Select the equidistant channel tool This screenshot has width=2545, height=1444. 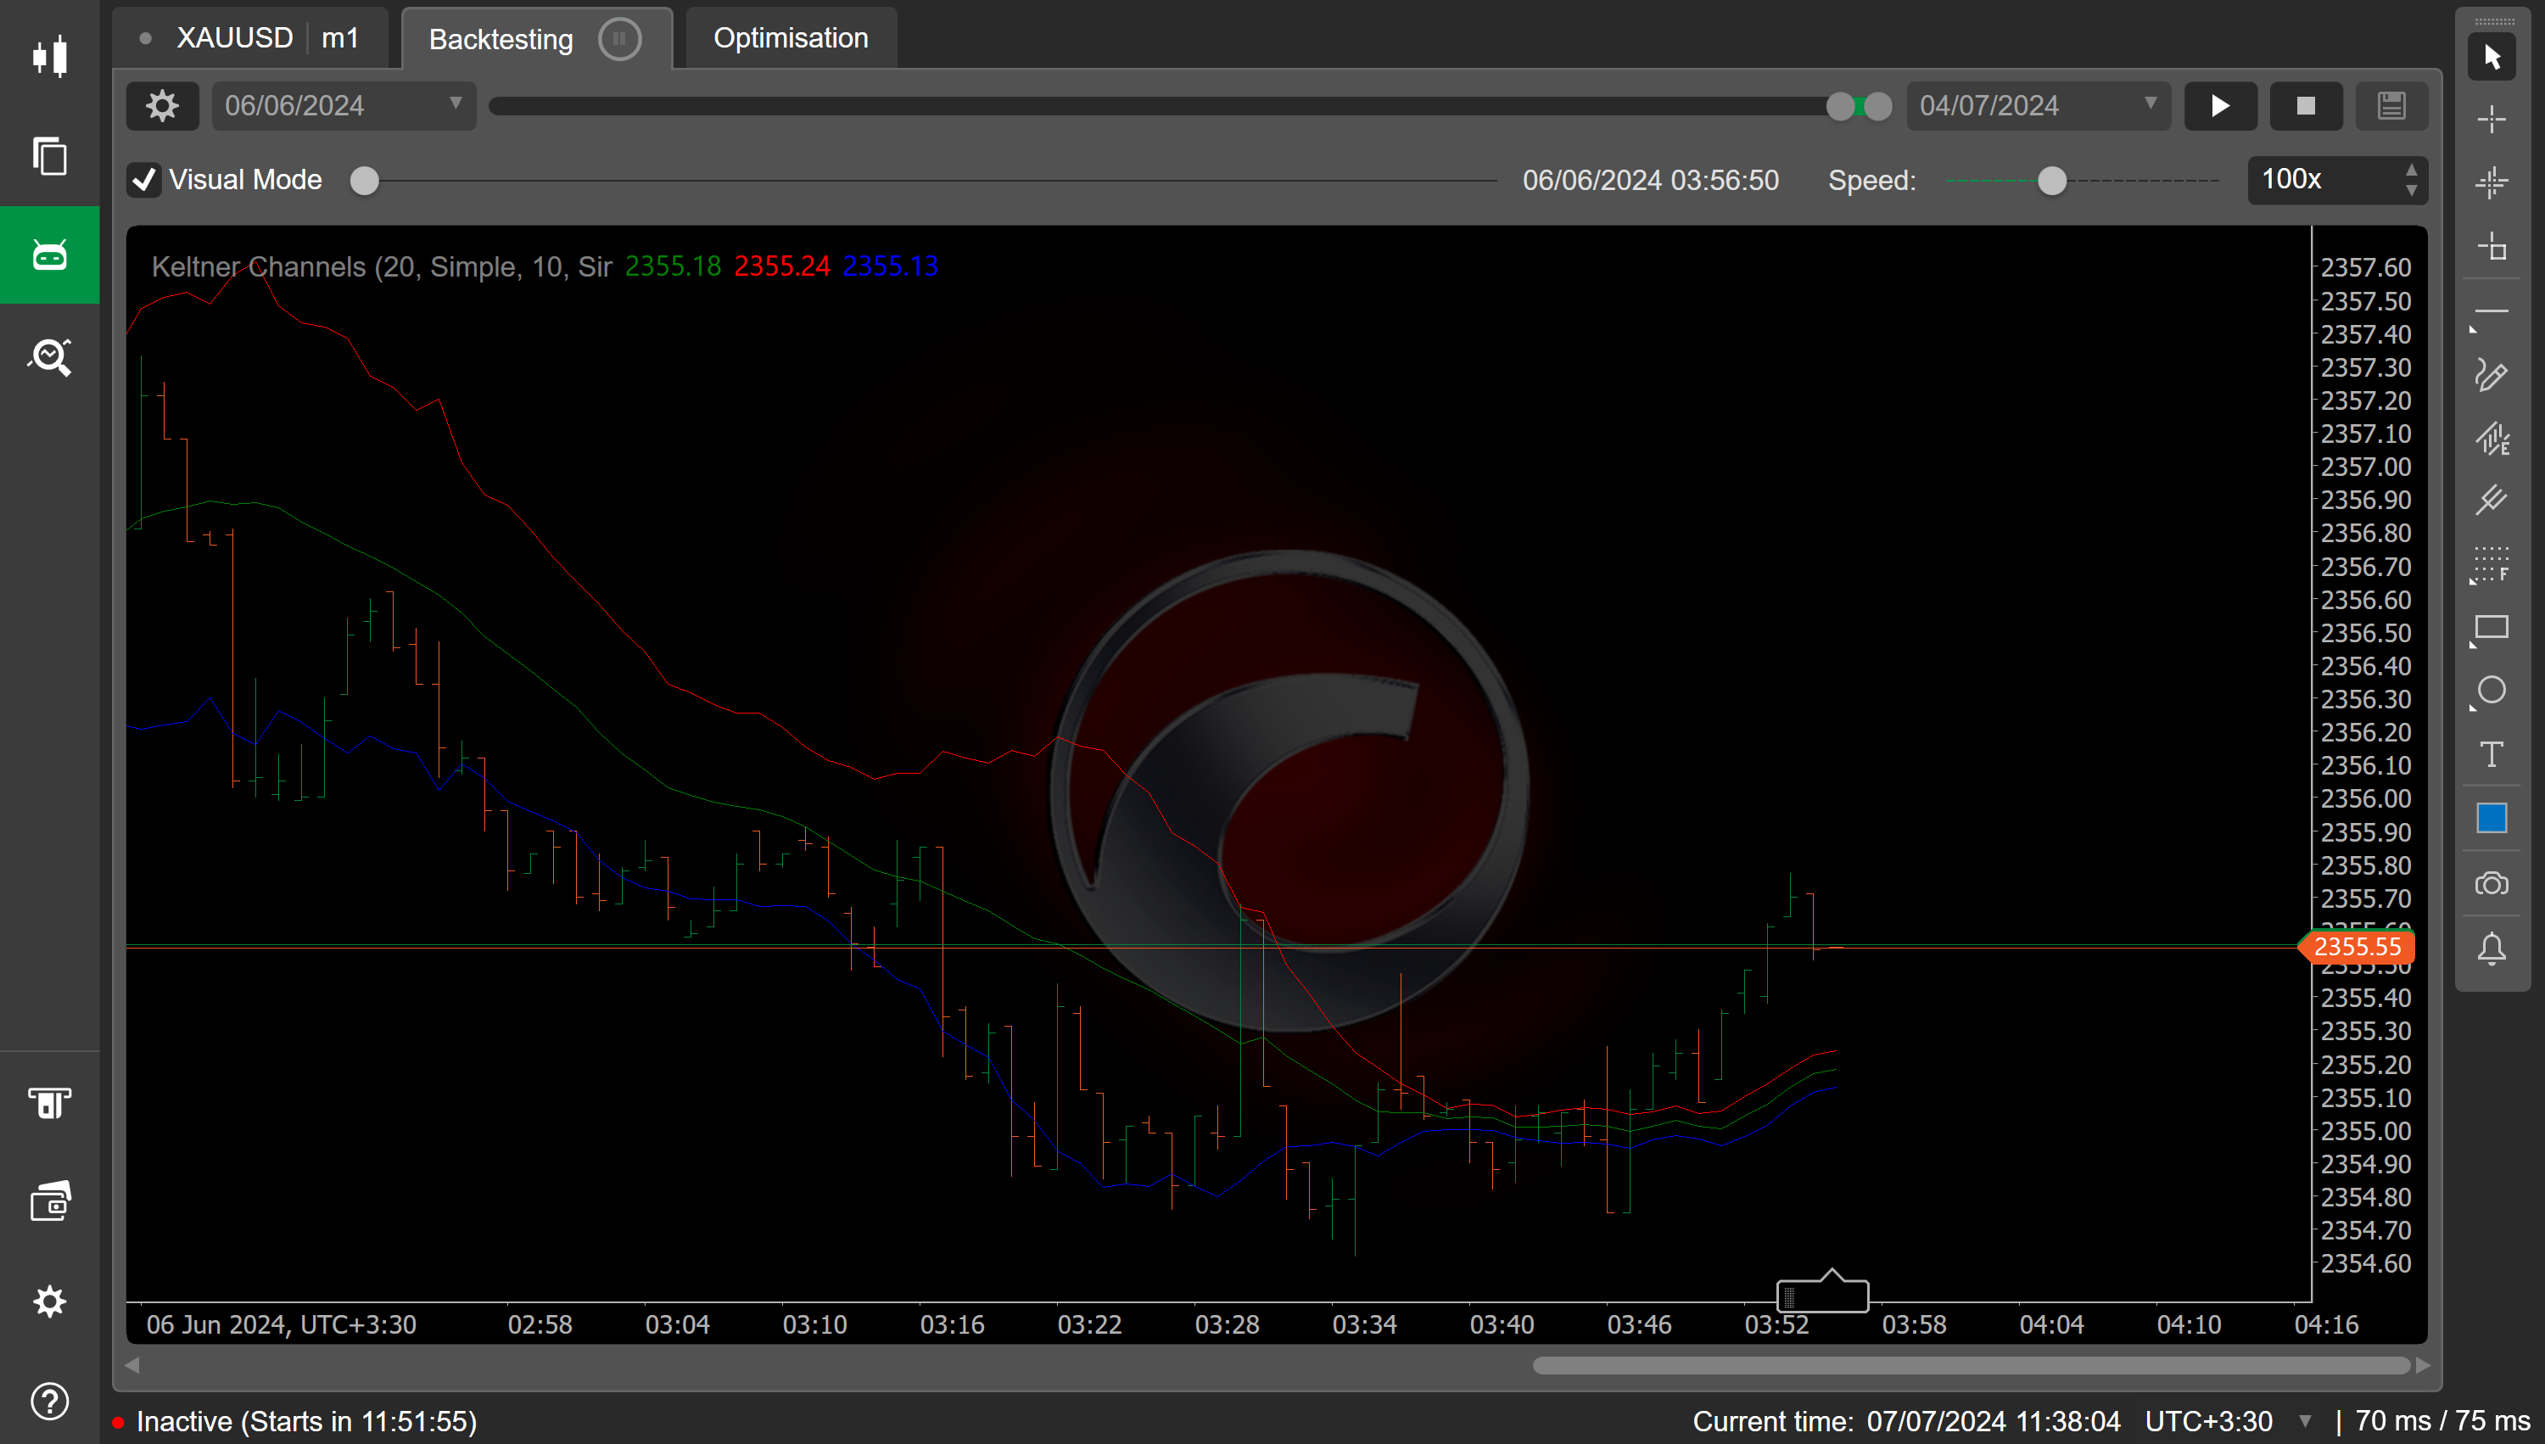[2492, 438]
